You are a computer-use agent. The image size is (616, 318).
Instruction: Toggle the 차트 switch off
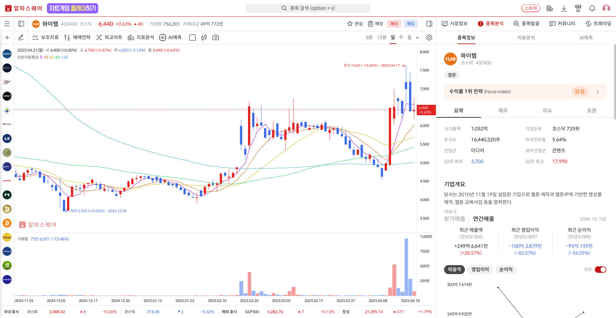601,270
